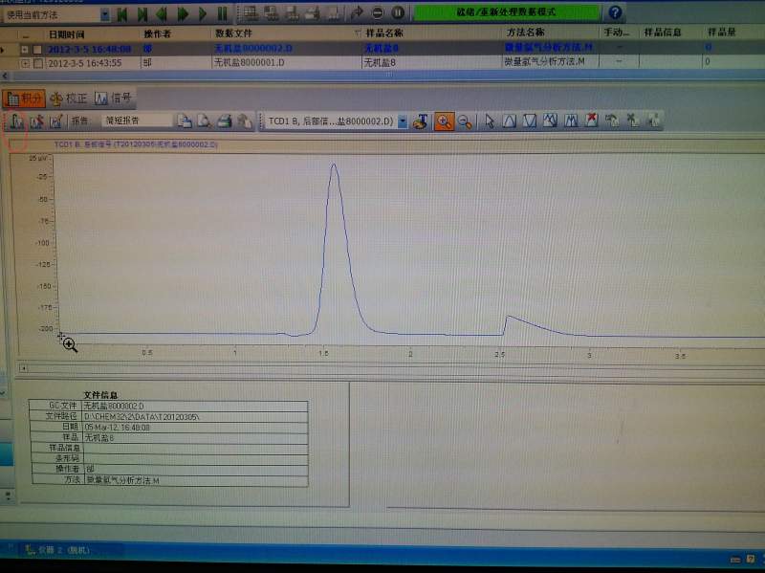Click the undo manual integration icon
The height and width of the screenshot is (573, 765).
pyautogui.click(x=612, y=121)
